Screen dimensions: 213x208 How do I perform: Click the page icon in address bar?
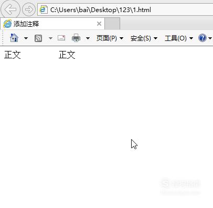(x=44, y=9)
